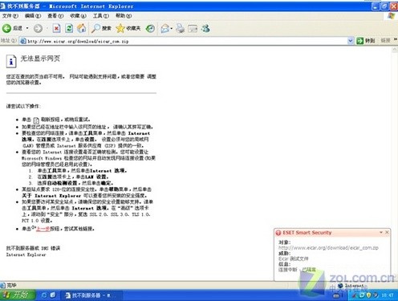Click the Eicar 测试文件 threat text
The image size is (398, 301).
(294, 258)
